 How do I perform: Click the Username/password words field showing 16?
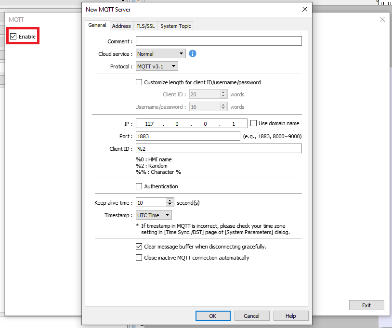(x=205, y=107)
